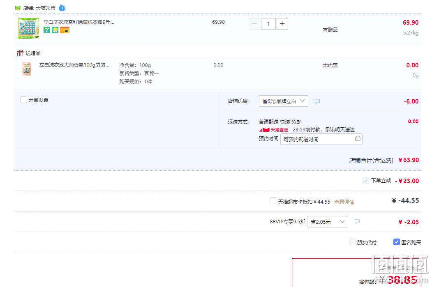Image resolution: width=432 pixels, height=287 pixels.
Task: Click the 店铺合计 total ¥63.90
Action: tap(409, 160)
